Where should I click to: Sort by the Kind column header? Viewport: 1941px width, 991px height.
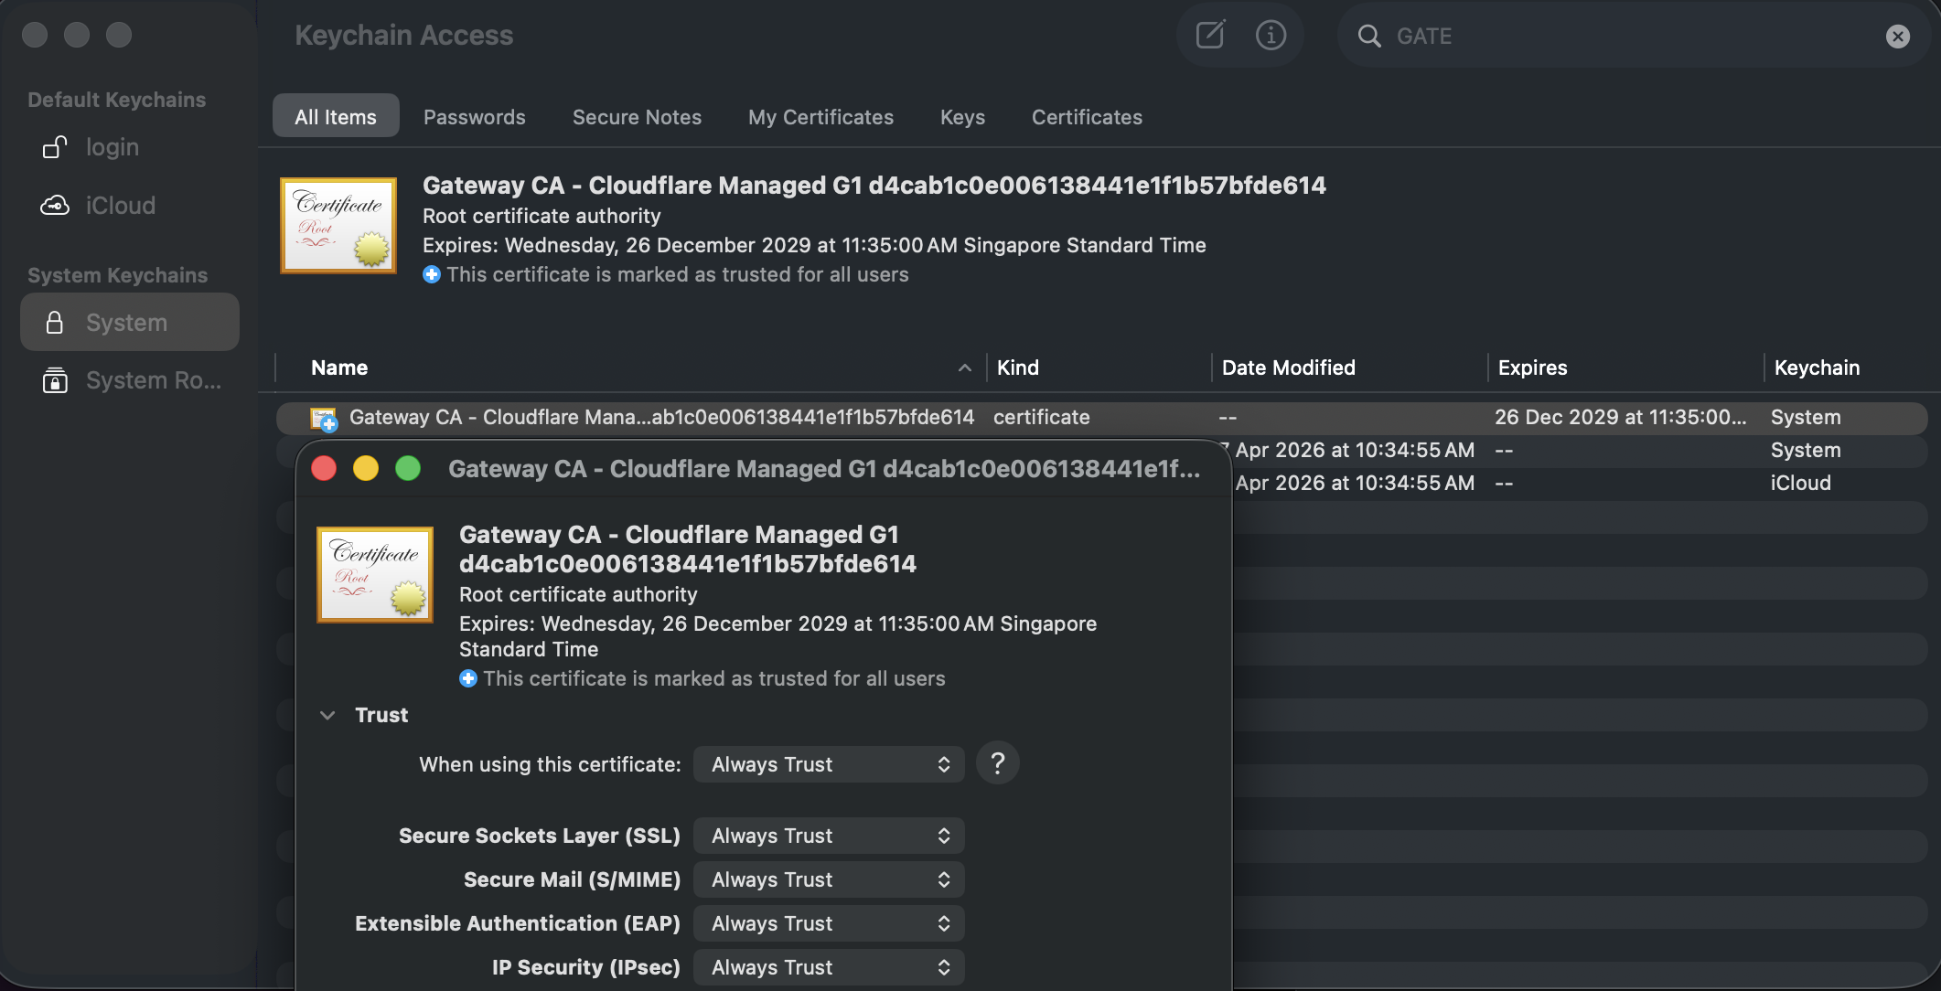(x=1017, y=368)
